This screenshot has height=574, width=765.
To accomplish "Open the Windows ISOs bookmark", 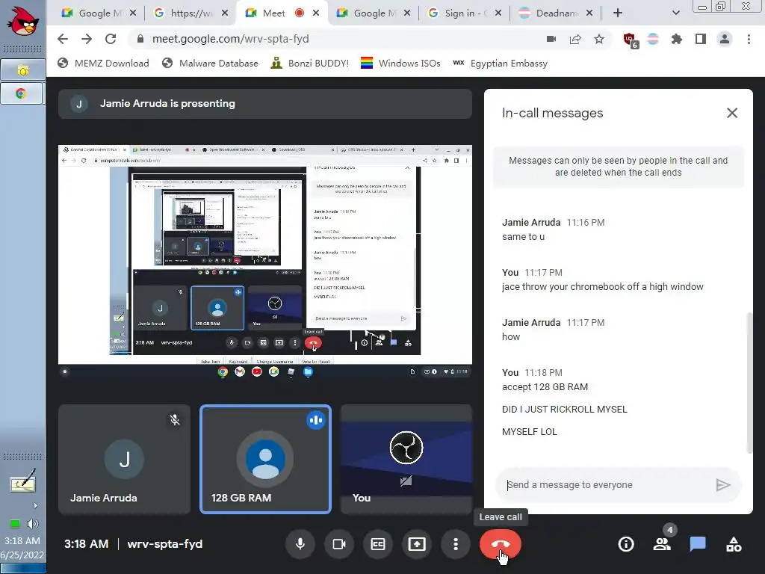I will click(x=400, y=64).
